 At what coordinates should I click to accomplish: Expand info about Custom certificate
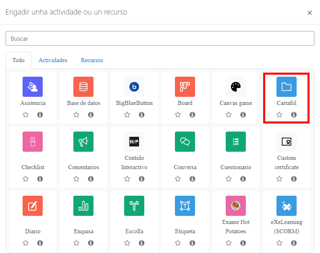point(294,179)
